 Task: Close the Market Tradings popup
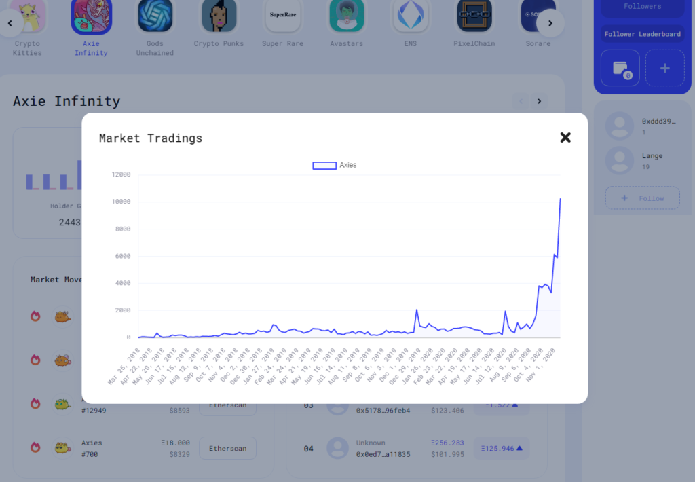(565, 137)
